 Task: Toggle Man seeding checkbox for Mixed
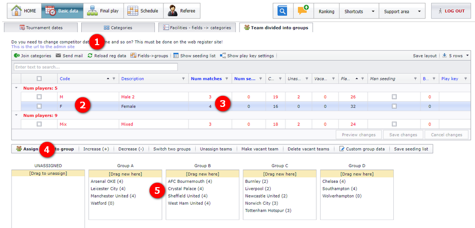394,124
